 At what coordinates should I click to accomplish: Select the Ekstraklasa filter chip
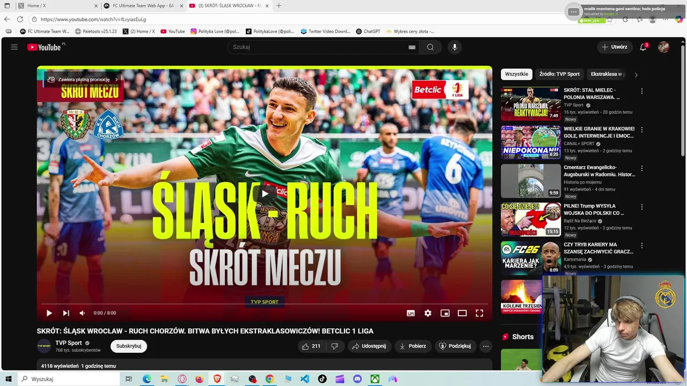click(x=608, y=75)
